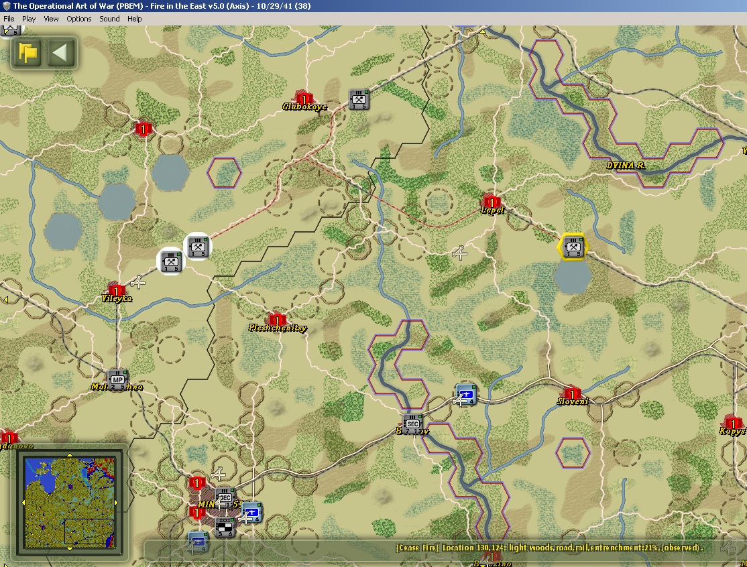This screenshot has width=747, height=567.
Task: Click the yellow scroll arrow on the map's left edge
Action: coord(6,300)
